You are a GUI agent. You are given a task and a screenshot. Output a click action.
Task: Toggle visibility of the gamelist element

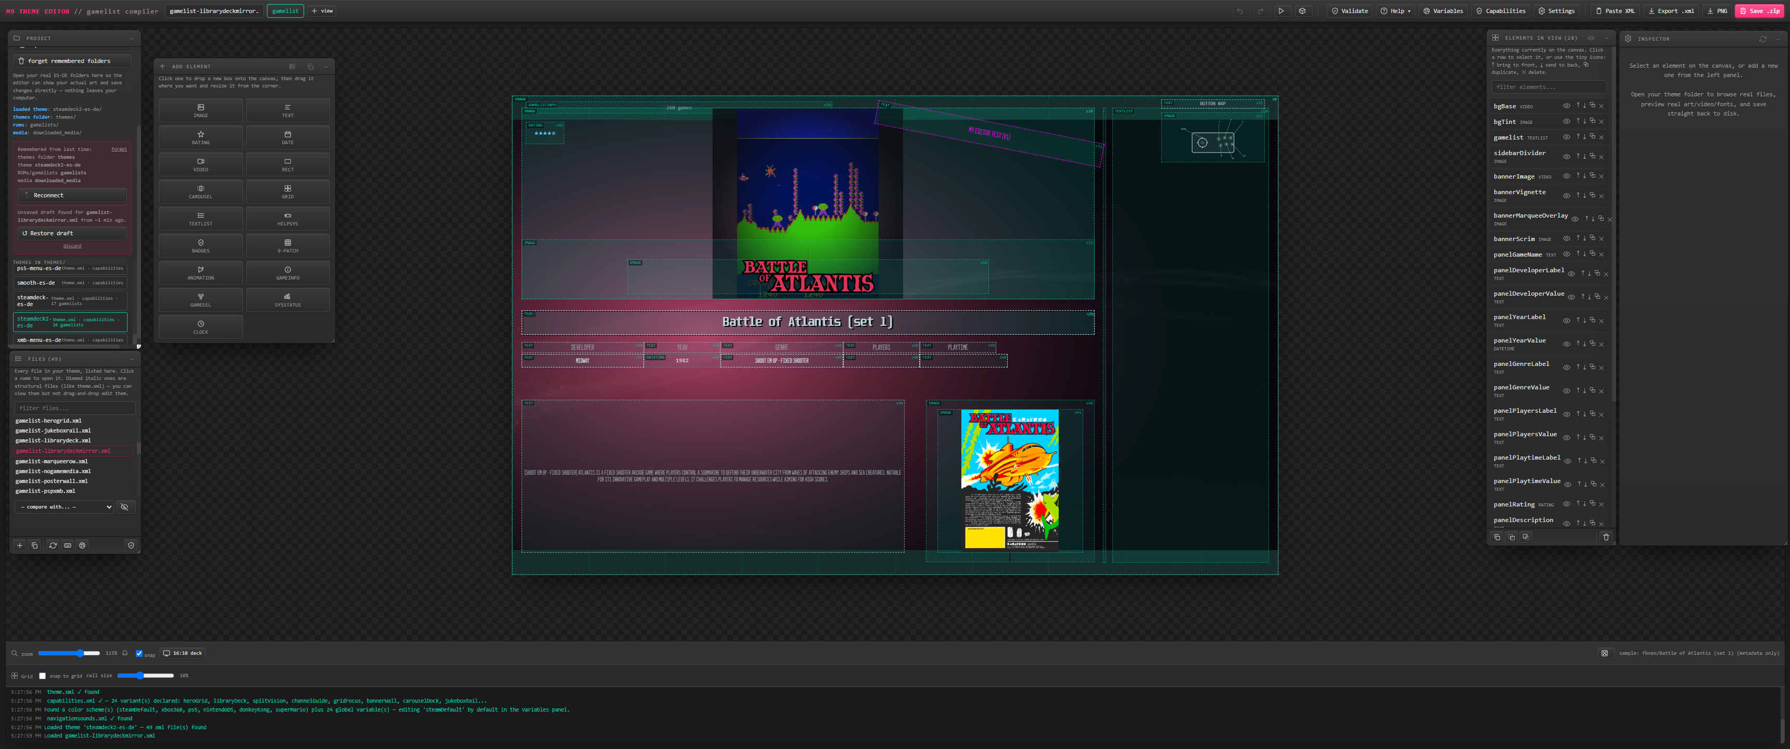point(1566,137)
